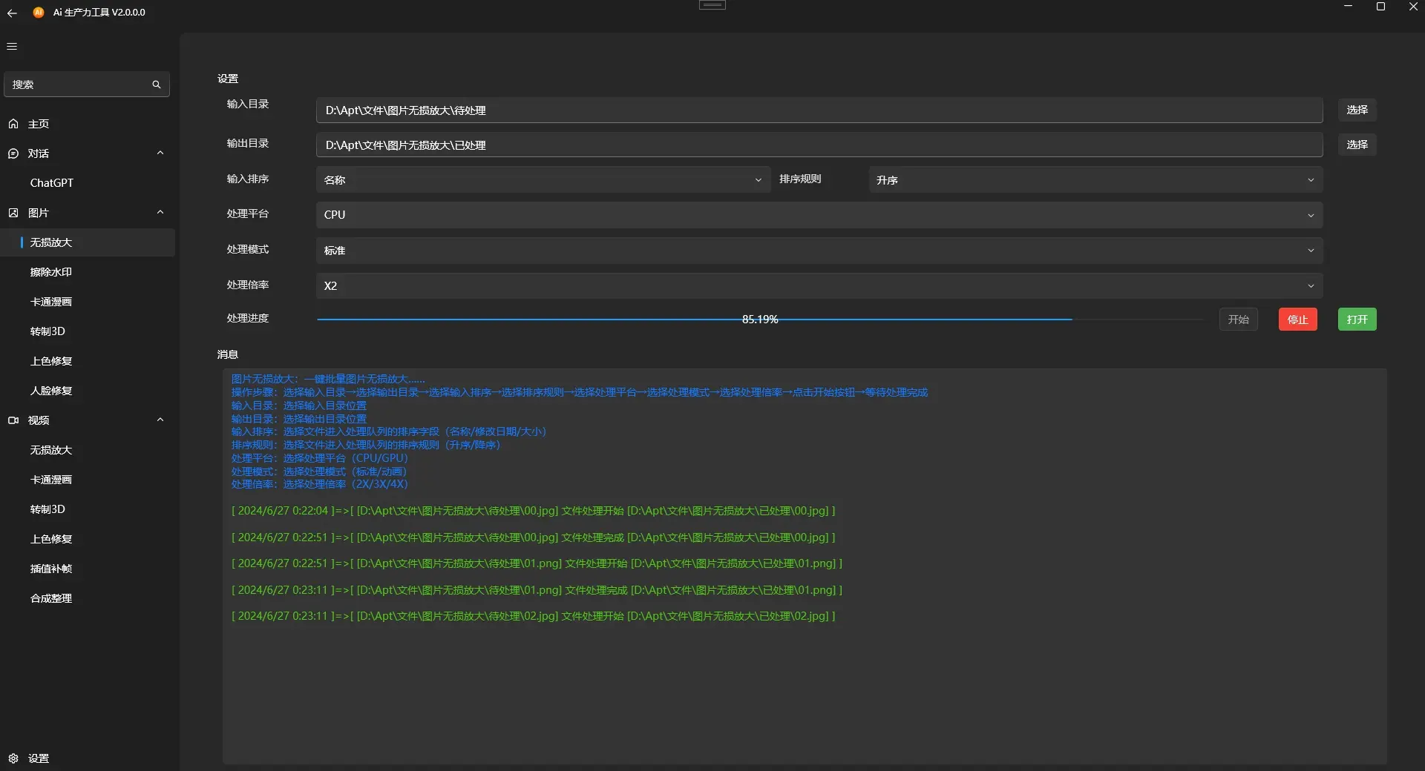Click the 处理倍率 (2X/3X/4X) help line

[x=320, y=484]
